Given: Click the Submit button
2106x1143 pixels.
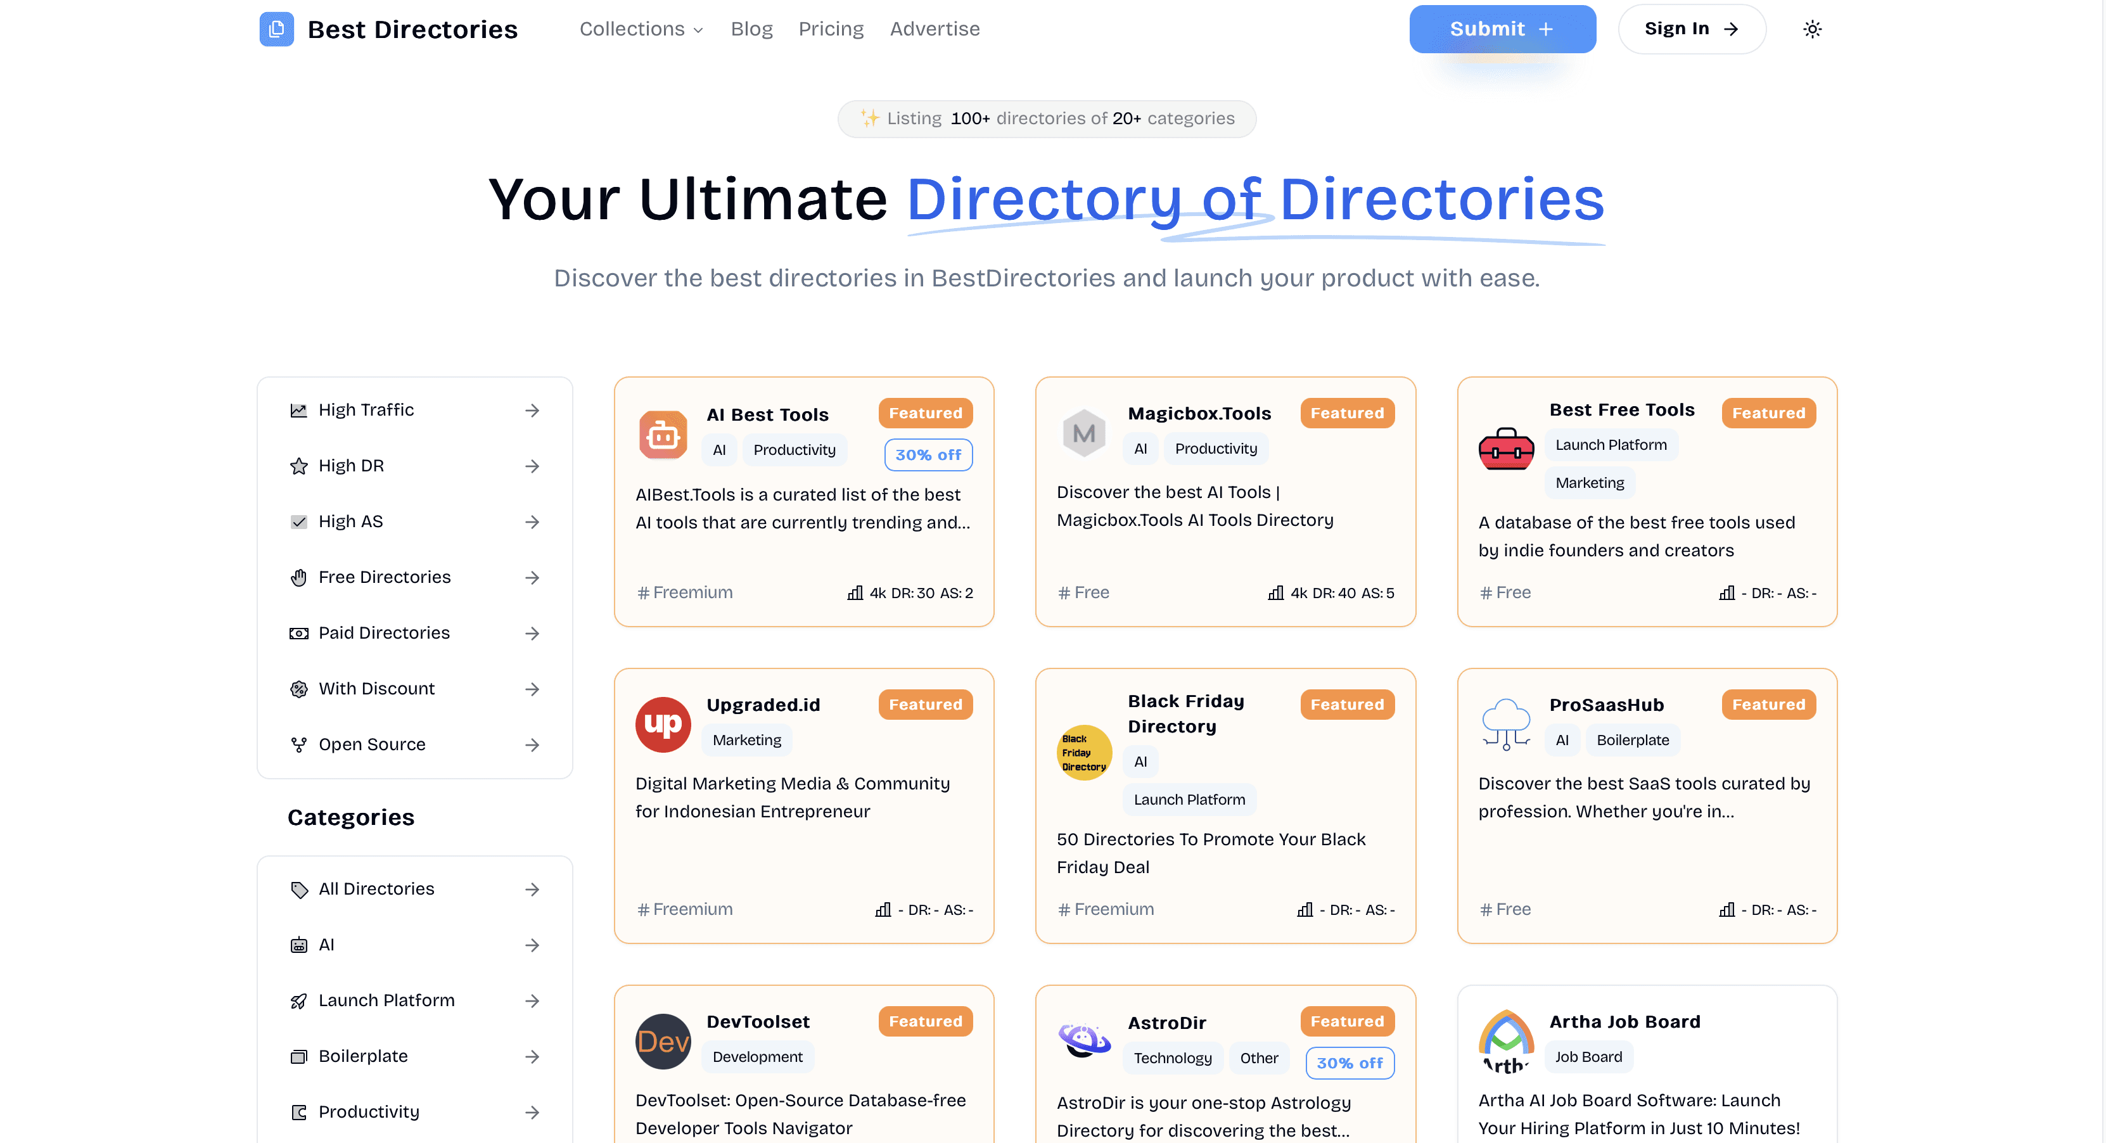Looking at the screenshot, I should [x=1503, y=29].
